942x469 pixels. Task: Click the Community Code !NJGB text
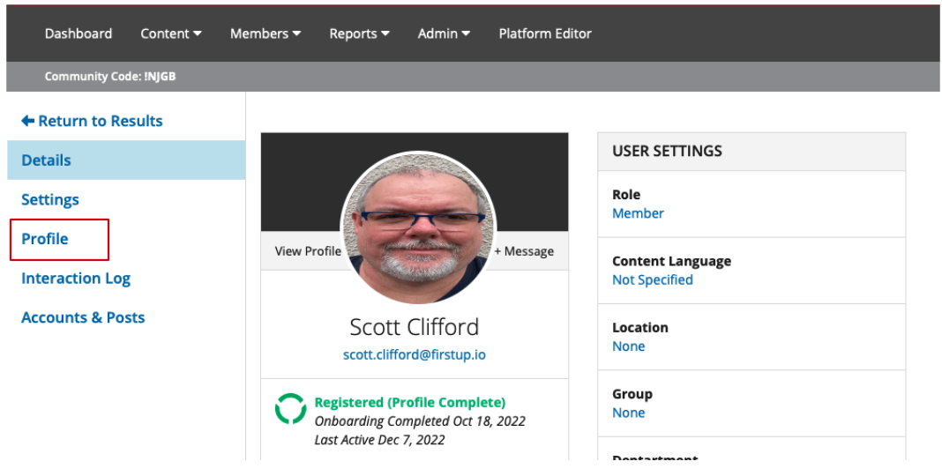110,77
